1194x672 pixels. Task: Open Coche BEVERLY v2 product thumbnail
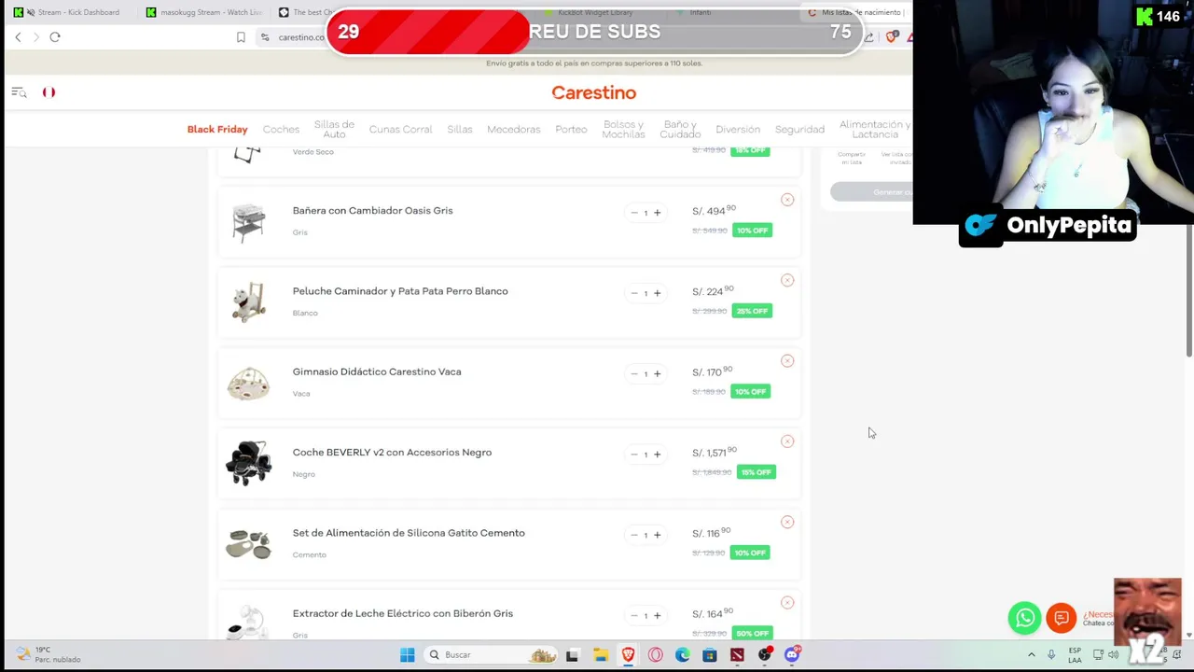pyautogui.click(x=248, y=463)
